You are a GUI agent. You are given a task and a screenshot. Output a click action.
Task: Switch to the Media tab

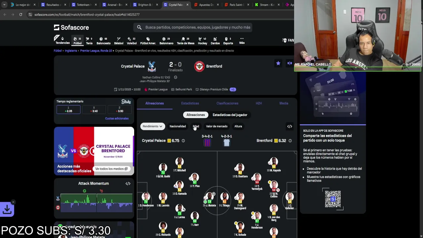[284, 103]
